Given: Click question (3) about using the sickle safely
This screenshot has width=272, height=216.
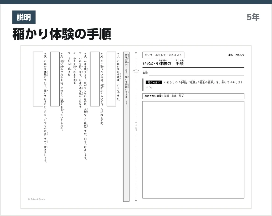Looking at the screenshot, I should (85, 106).
